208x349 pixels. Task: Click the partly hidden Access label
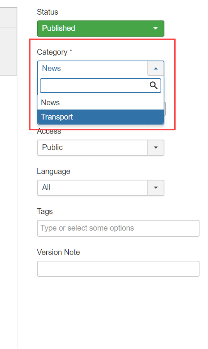pos(49,132)
